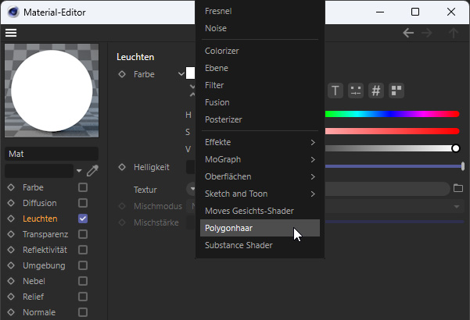Open the texture folder browse icon
The width and height of the screenshot is (470, 320).
[458, 188]
